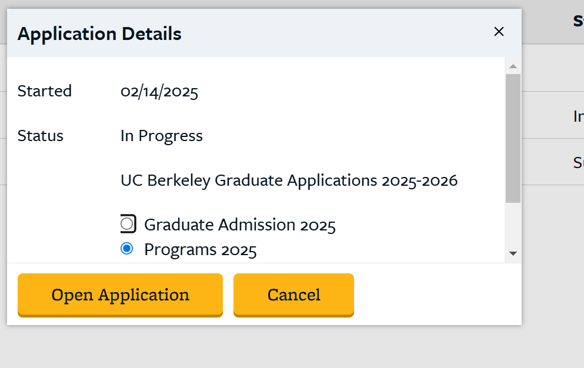Click the background row cell starting with Su
584x368 pixels.
click(578, 162)
